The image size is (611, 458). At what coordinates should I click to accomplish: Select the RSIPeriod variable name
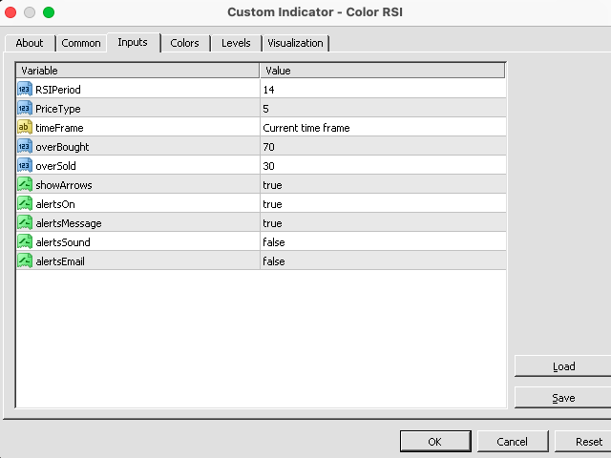(x=58, y=90)
